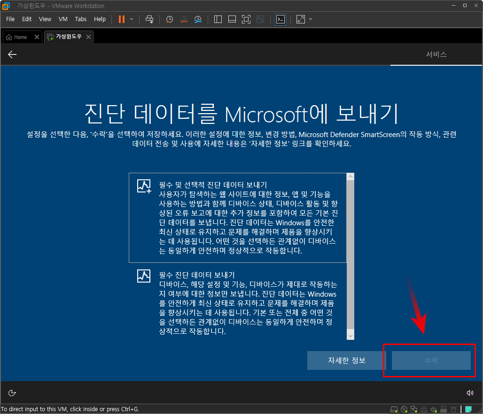Expand the power options dropdown arrow
This screenshot has height=414, width=483.
pos(132,19)
